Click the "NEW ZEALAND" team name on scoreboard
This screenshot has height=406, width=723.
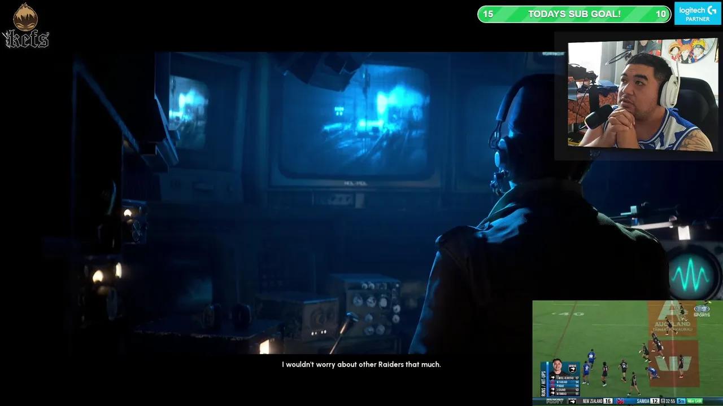point(593,401)
